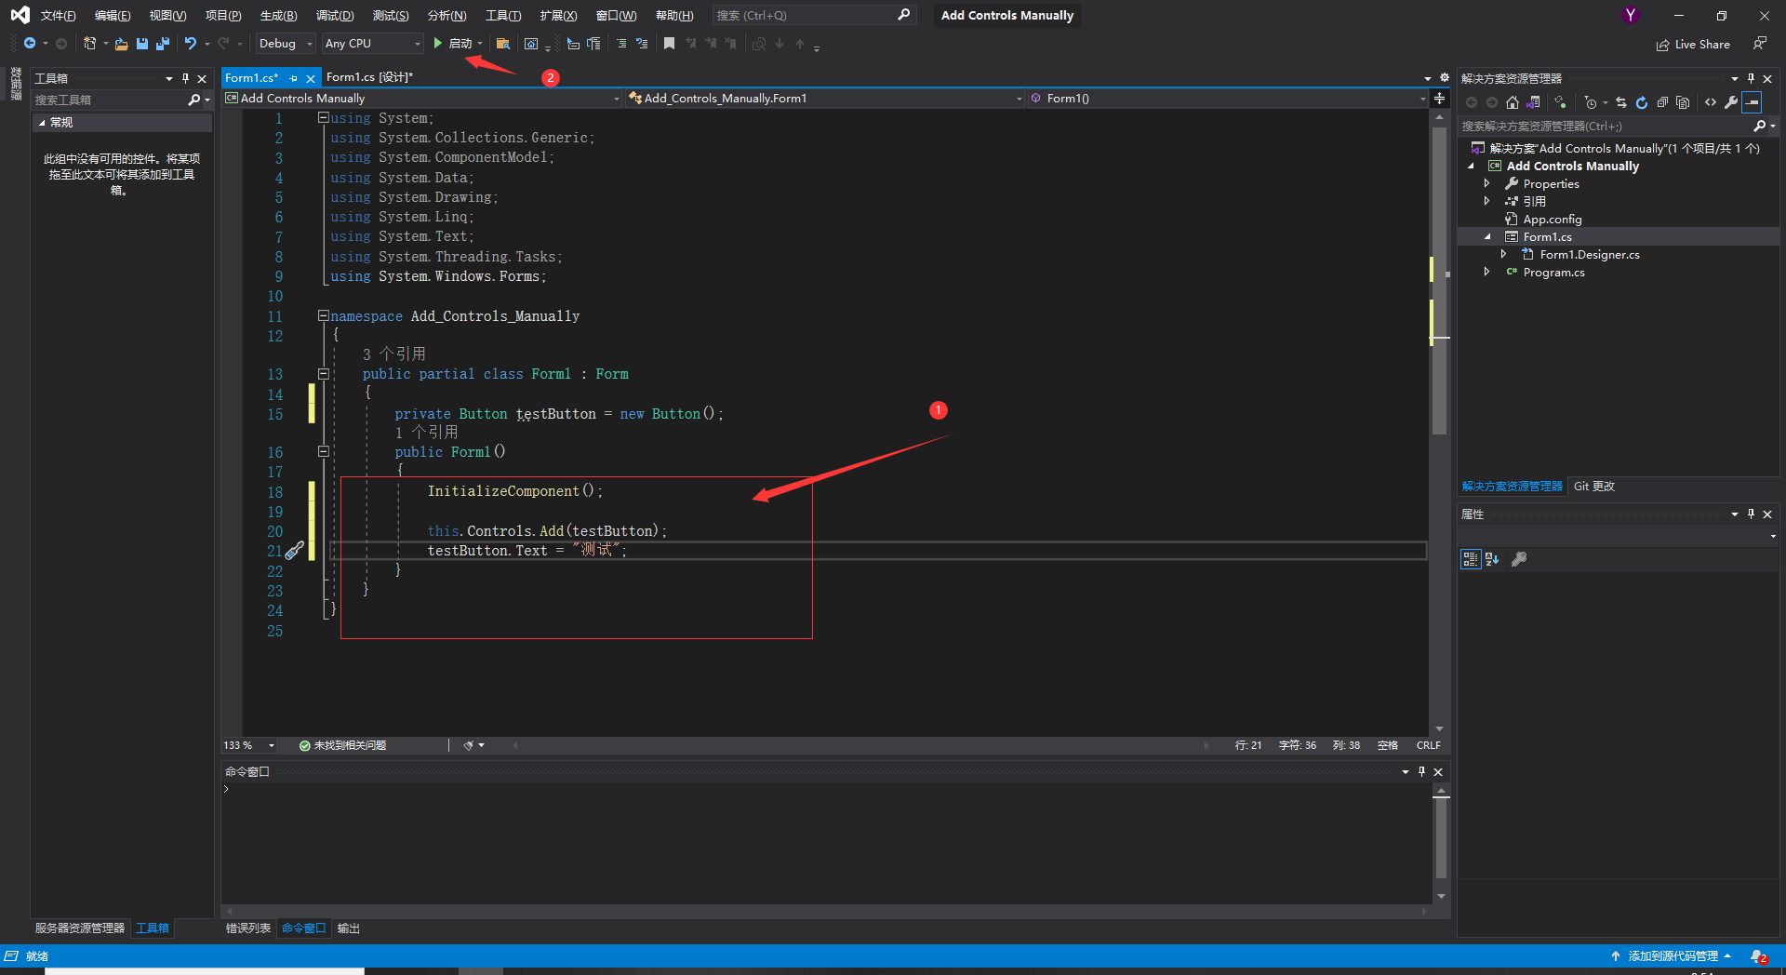Toggle a bookmark on current line
Image resolution: width=1786 pixels, height=975 pixels.
click(669, 43)
